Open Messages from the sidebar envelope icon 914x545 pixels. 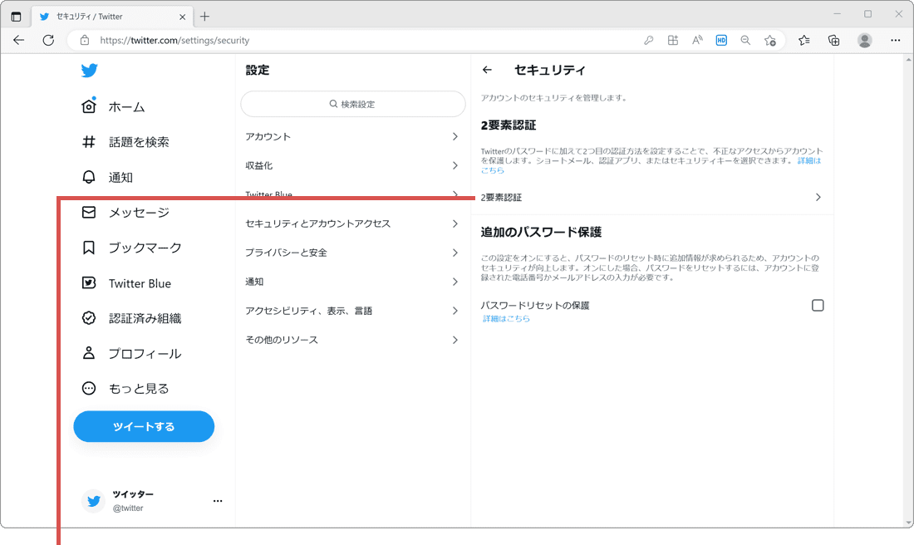tap(89, 212)
